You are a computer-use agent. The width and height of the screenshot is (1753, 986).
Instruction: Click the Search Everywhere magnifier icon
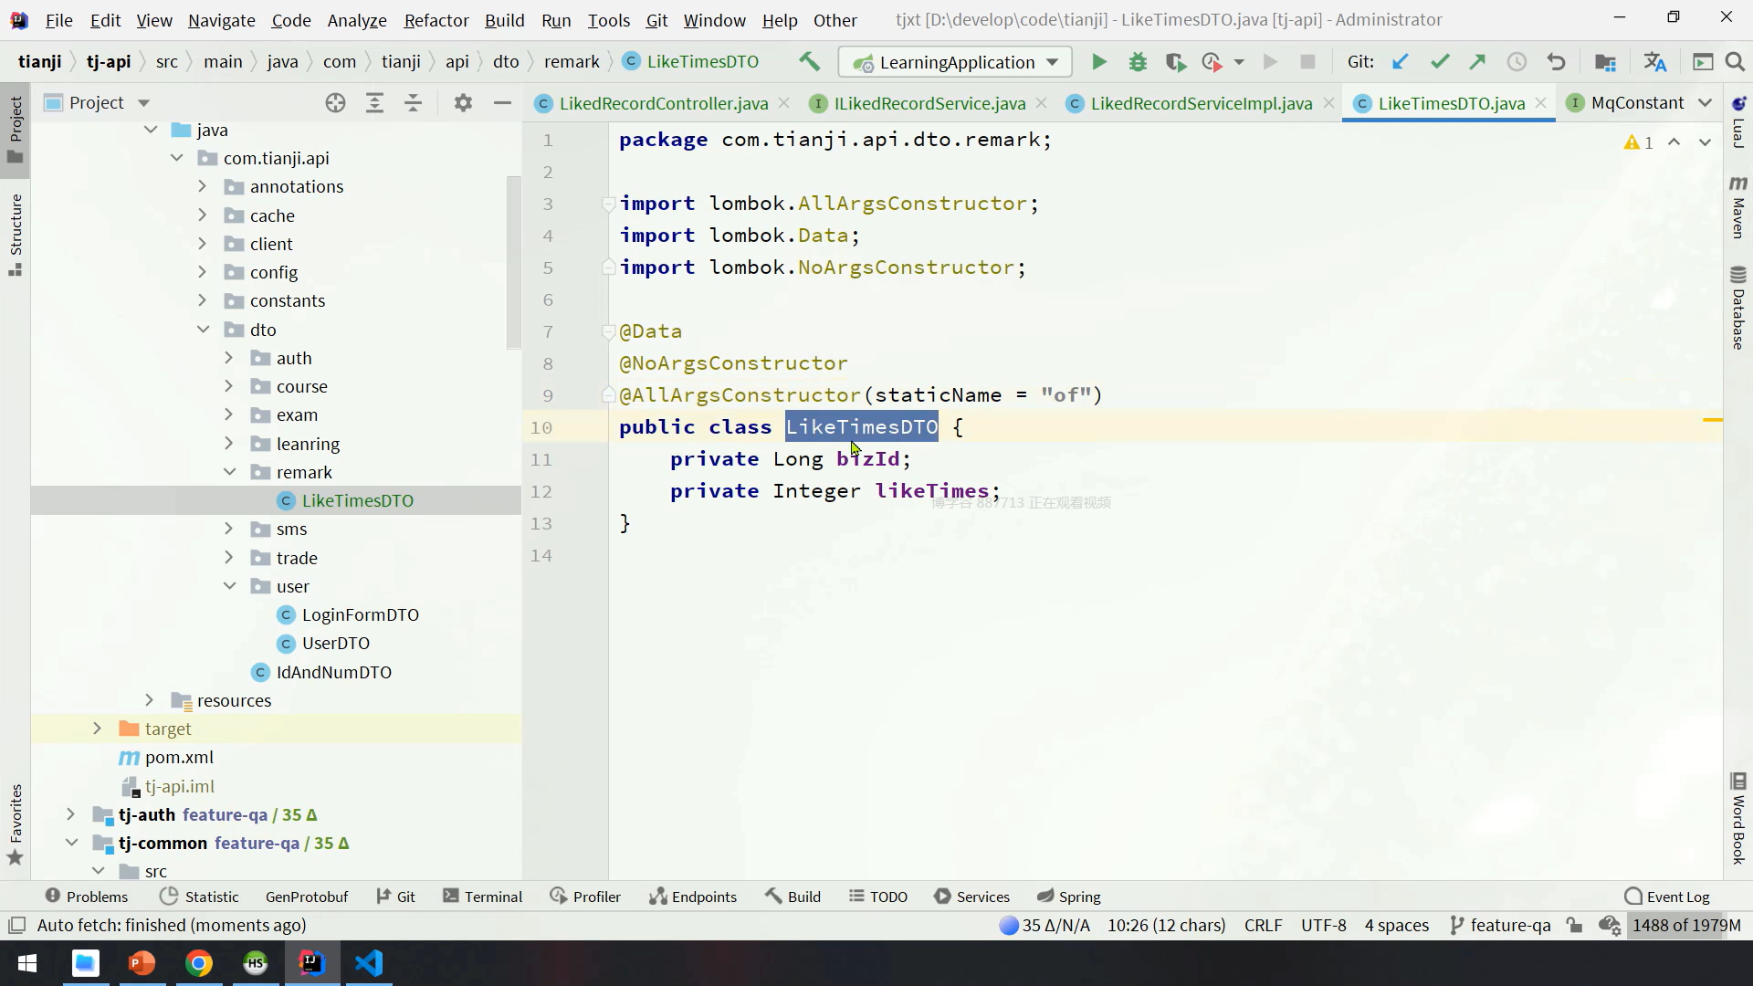[x=1735, y=62]
